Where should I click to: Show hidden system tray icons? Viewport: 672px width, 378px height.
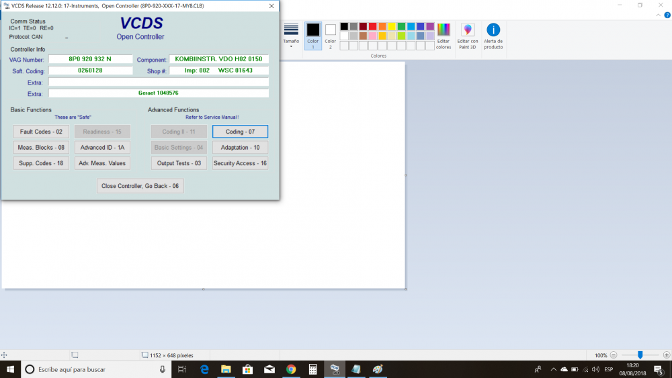click(553, 369)
